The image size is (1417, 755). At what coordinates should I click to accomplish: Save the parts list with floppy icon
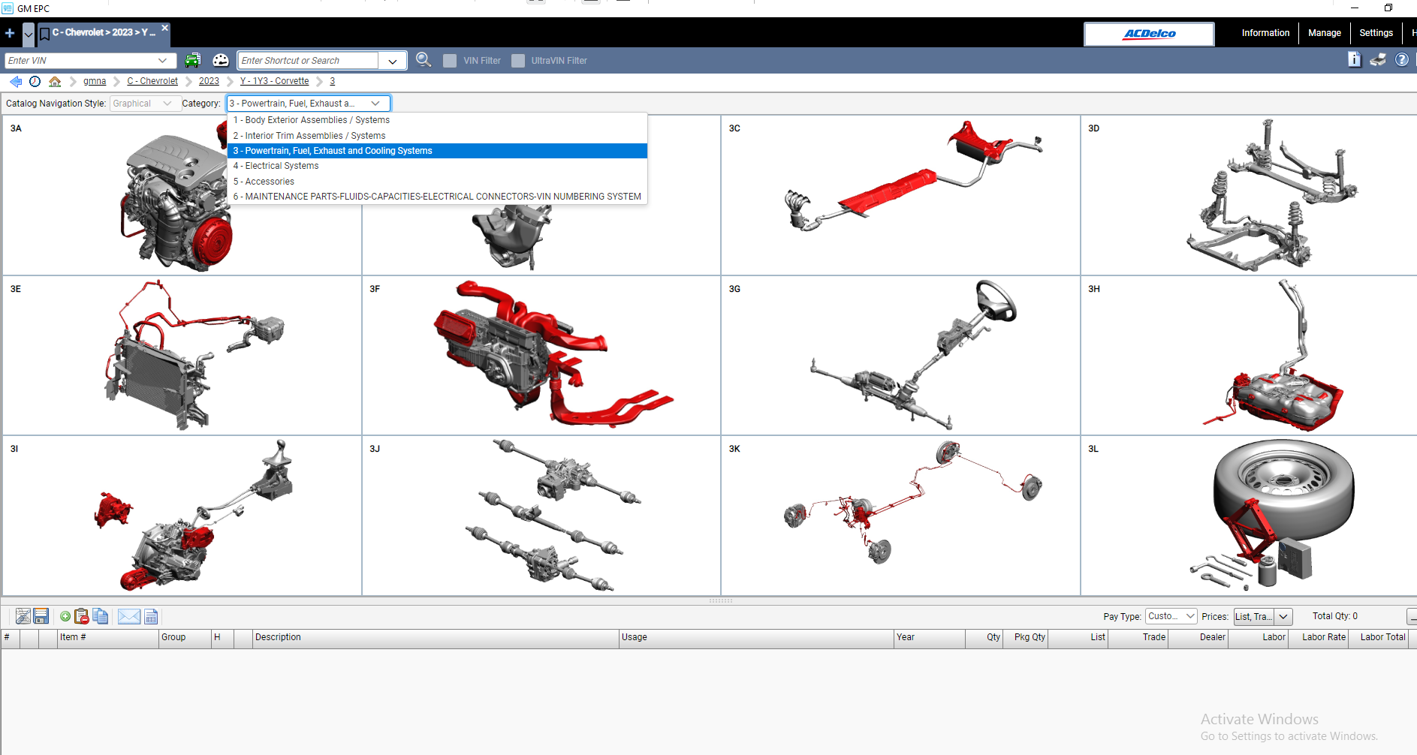point(41,616)
